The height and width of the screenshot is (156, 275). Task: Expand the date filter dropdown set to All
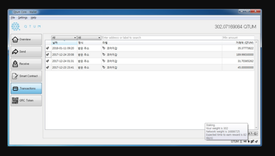click(x=64, y=38)
